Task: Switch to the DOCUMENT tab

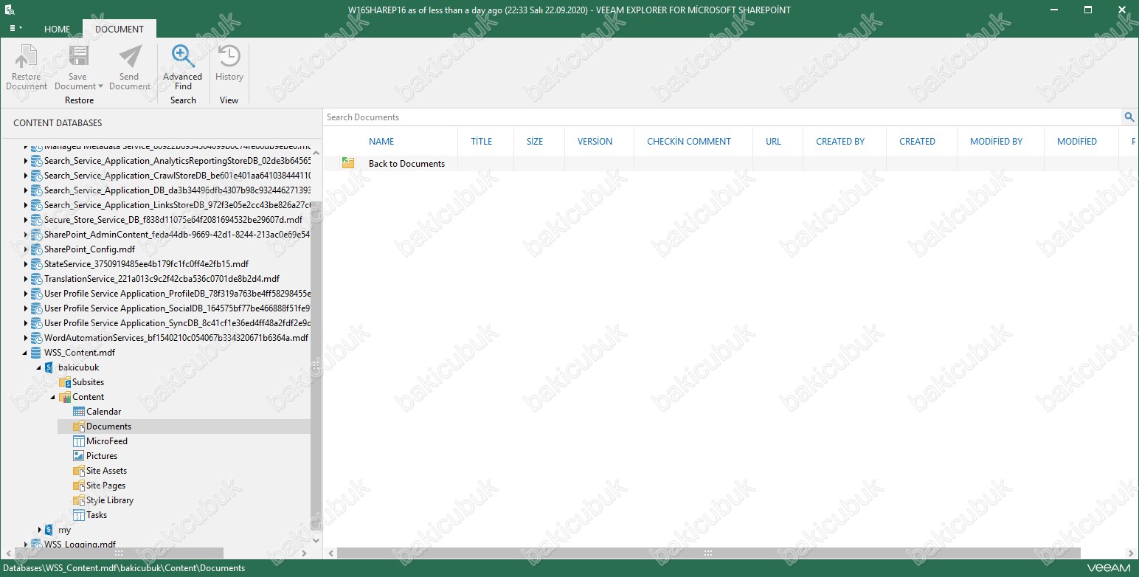Action: 120,30
